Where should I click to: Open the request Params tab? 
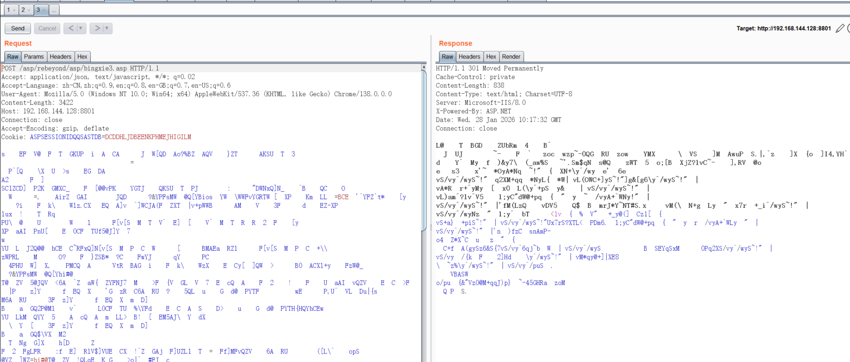click(x=34, y=57)
